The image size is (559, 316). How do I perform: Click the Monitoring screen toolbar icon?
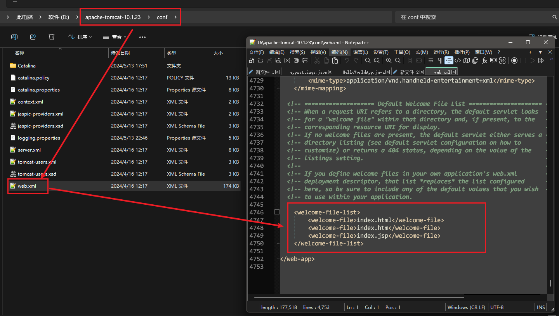[493, 60]
